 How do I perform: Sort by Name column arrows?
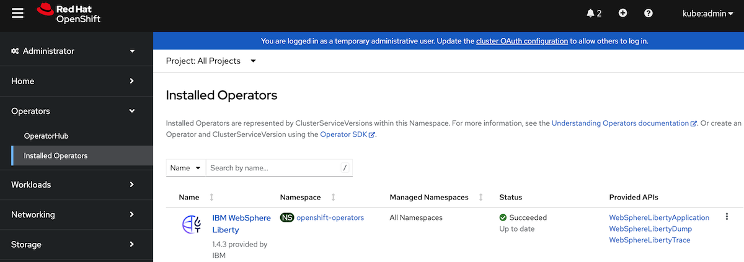tap(211, 197)
